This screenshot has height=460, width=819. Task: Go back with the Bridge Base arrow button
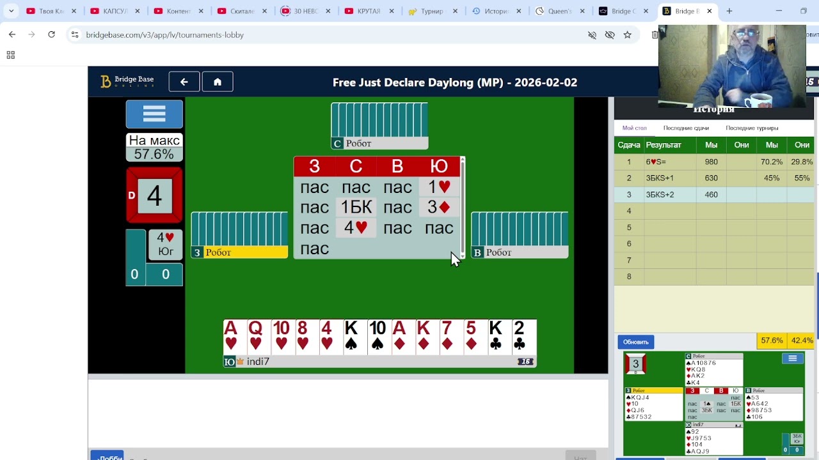[x=184, y=82]
